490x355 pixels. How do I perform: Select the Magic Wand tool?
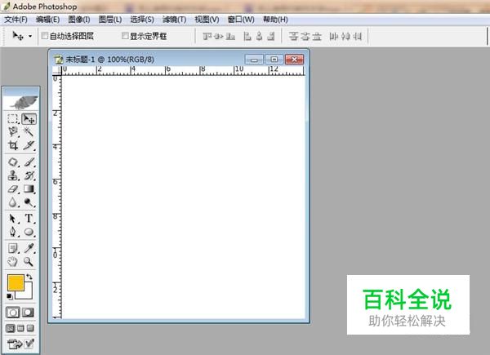point(29,131)
